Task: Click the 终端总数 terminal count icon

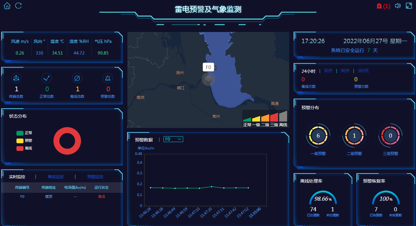Action: [16, 78]
